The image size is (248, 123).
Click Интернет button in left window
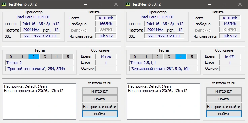(x=100, y=91)
